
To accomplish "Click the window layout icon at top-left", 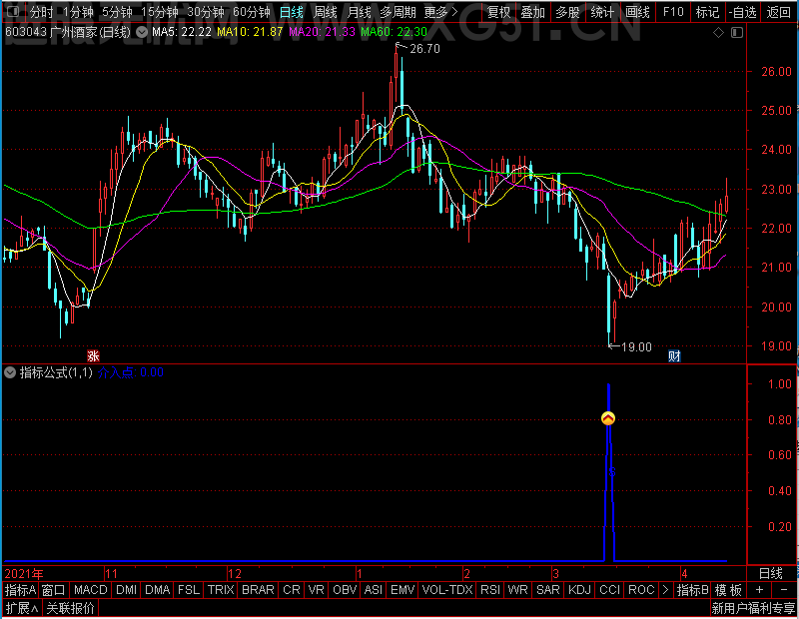I will click(x=13, y=11).
